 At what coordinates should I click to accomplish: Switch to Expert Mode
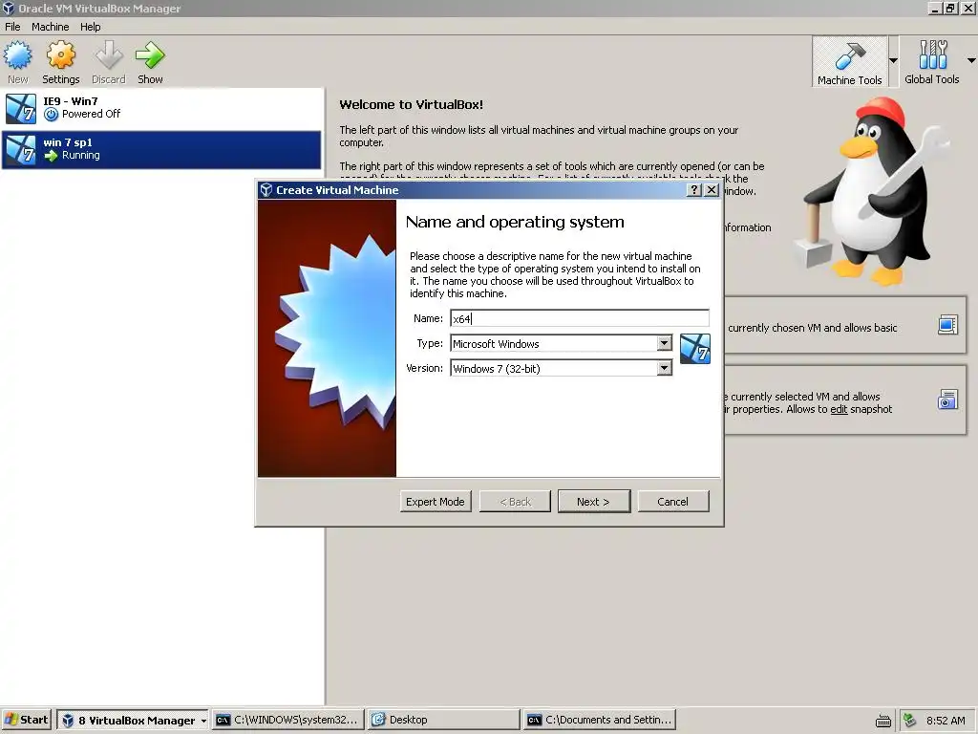tap(436, 502)
